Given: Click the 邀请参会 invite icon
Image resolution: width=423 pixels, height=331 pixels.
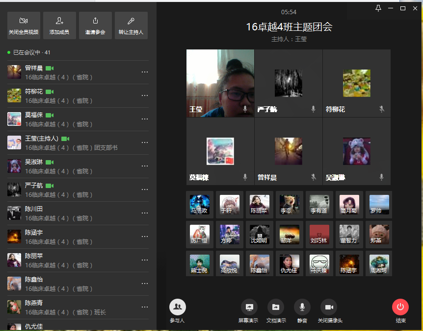Looking at the screenshot, I should click(95, 25).
